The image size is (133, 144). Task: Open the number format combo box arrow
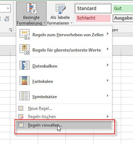pos(8,8)
